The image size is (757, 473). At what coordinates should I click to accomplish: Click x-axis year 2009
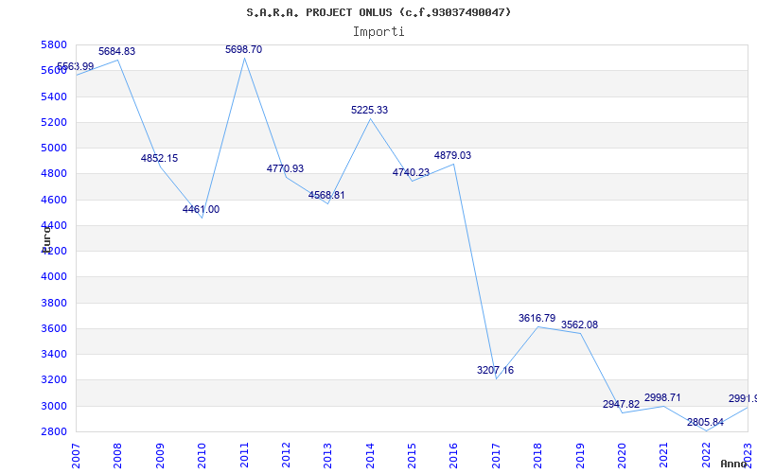click(x=160, y=456)
